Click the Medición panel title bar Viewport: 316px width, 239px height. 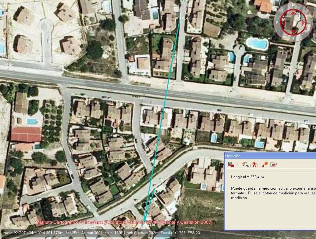[x=269, y=156]
